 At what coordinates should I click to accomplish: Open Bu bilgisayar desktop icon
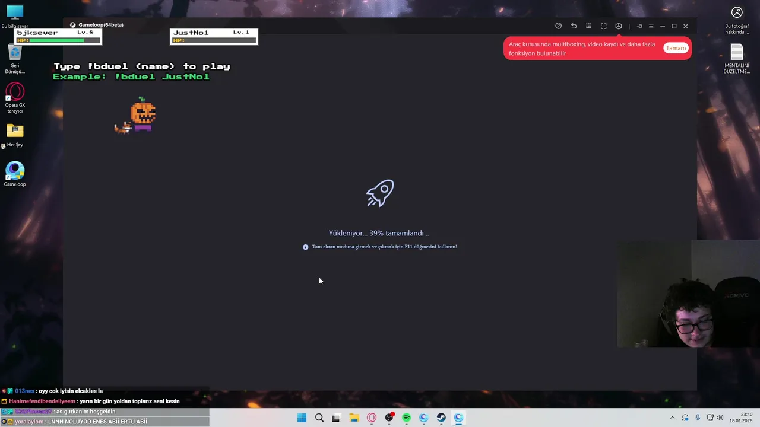[x=15, y=17]
